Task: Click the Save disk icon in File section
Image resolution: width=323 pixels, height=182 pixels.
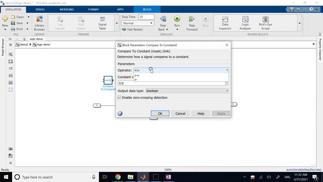Action: pyautogui.click(x=13, y=23)
